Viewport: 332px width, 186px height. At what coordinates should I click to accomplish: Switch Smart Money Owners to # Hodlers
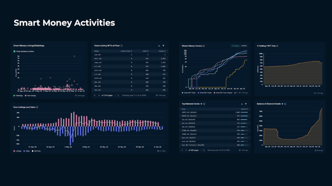click(235, 46)
